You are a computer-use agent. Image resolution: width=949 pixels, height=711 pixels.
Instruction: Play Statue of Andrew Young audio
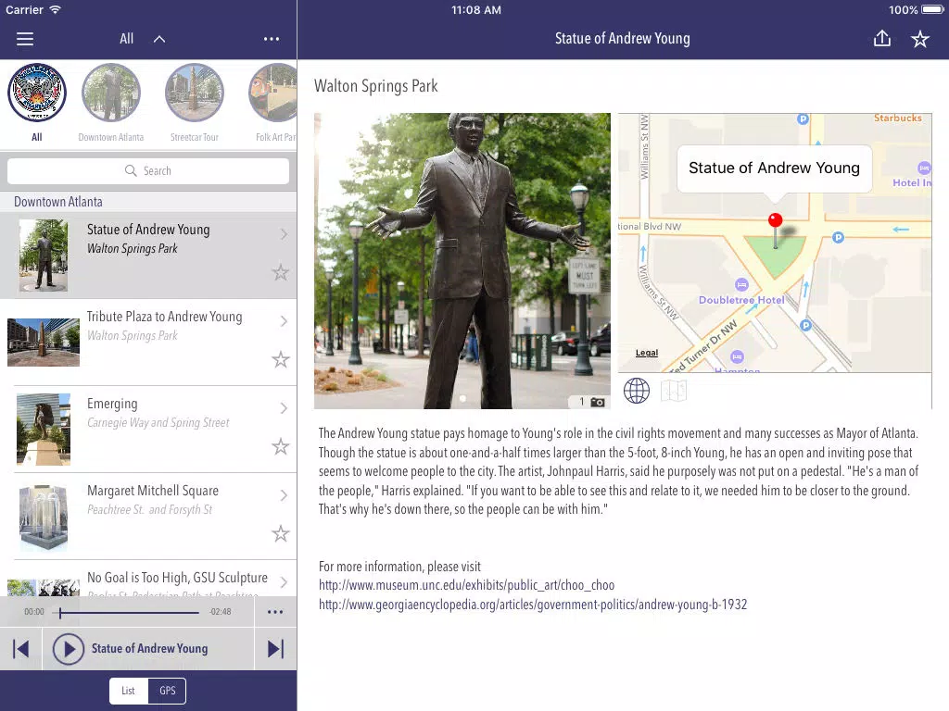point(69,649)
